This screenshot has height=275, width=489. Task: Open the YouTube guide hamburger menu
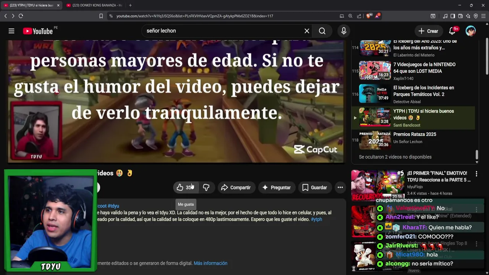coord(11,31)
